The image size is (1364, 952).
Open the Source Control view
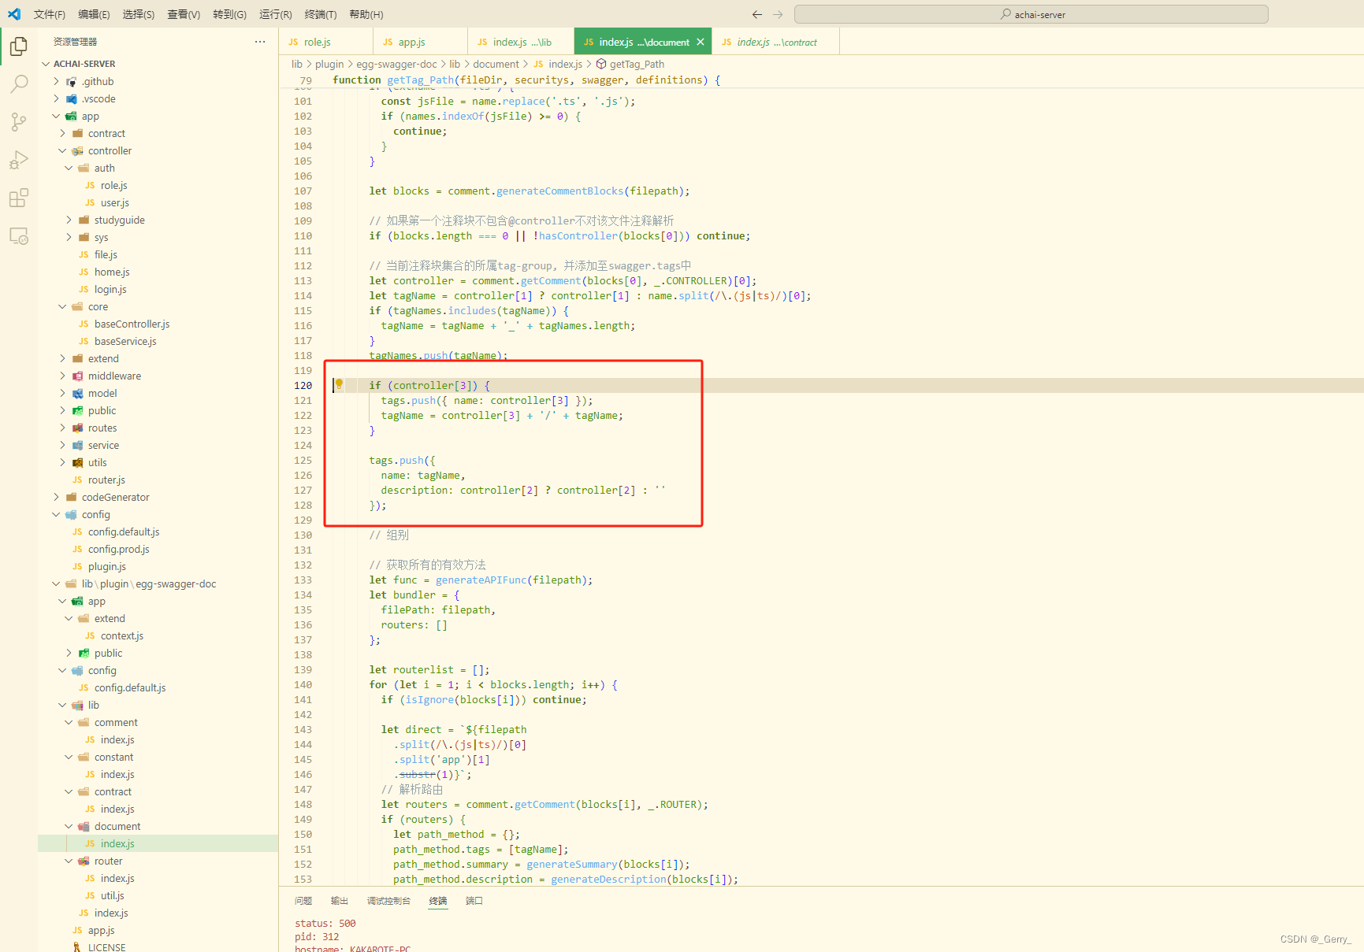(x=19, y=121)
